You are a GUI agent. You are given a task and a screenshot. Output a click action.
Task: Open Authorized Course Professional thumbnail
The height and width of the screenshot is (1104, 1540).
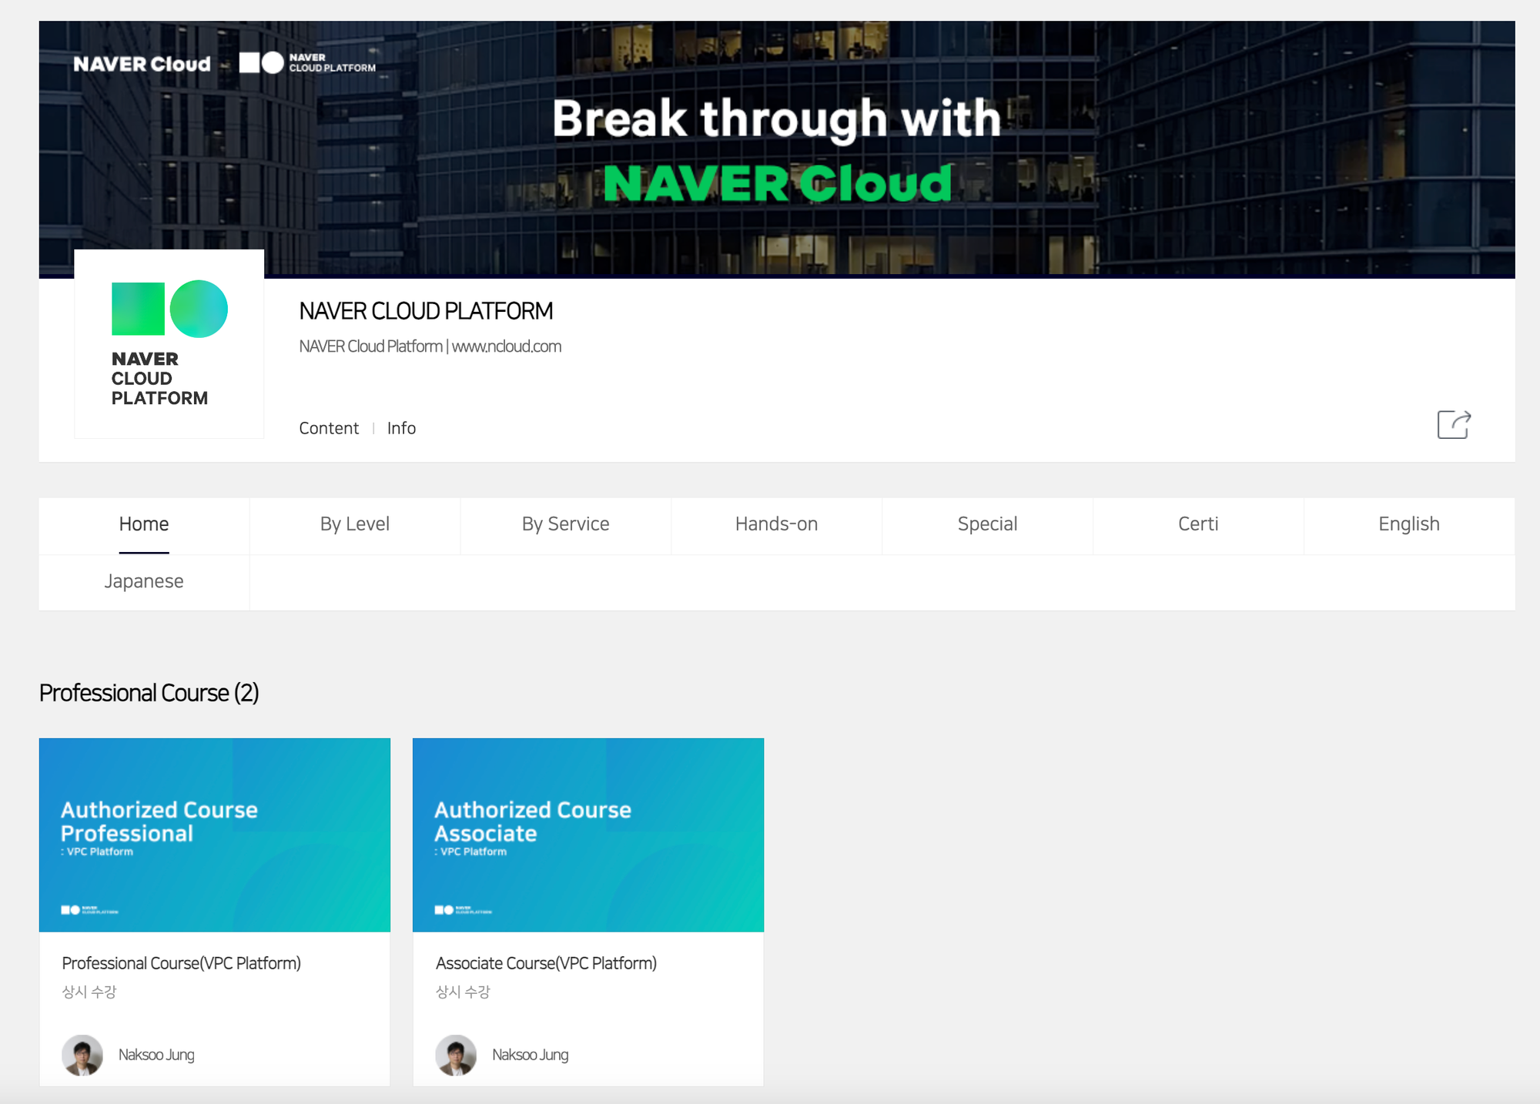pyautogui.click(x=215, y=835)
